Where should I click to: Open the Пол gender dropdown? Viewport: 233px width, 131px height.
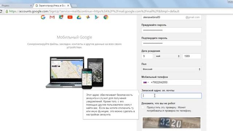tap(171, 69)
